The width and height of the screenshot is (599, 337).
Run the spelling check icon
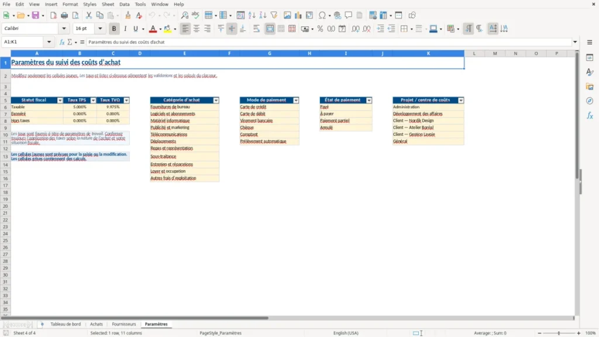195,15
